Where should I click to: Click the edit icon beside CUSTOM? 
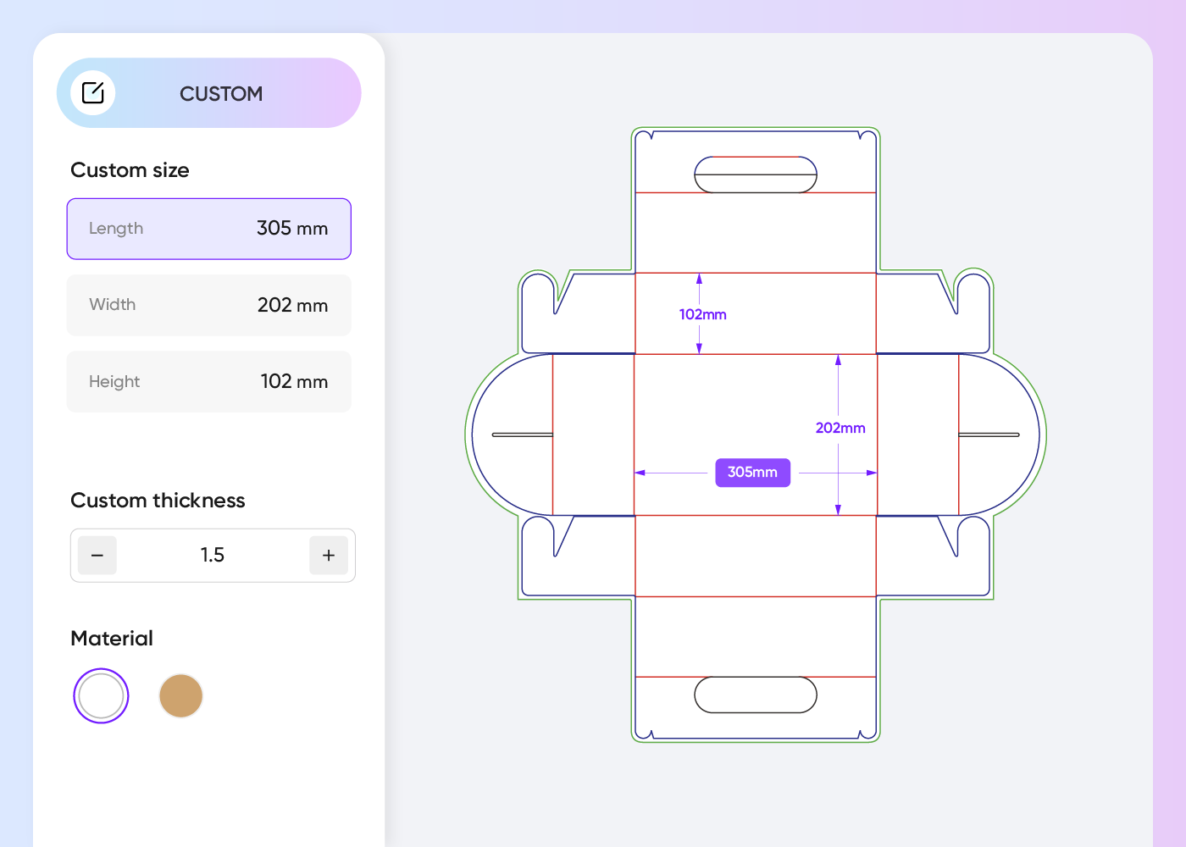(x=93, y=93)
